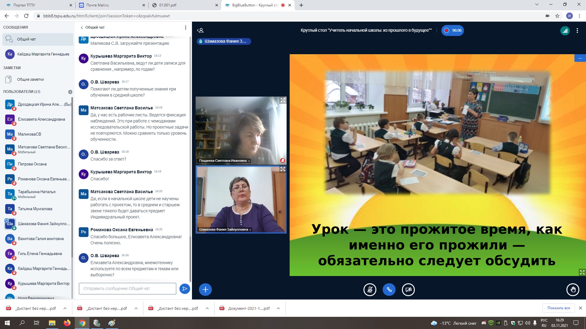Bookmark this page with the star
586x329 pixels.
pos(557,16)
